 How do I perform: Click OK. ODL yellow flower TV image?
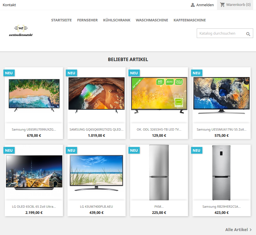coord(159,95)
